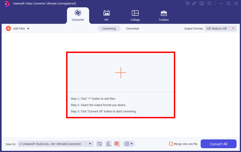Toggle the lightning fast conversion icon
The image size is (241, 152).
108,144
